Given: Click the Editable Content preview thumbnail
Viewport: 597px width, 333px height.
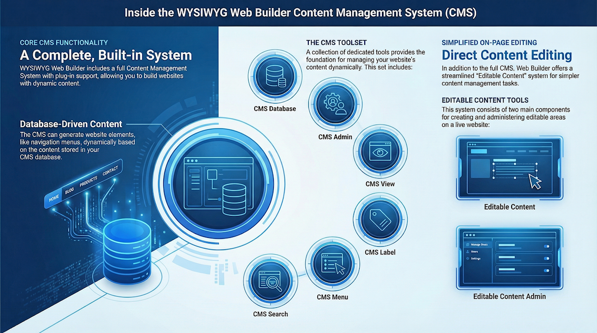Looking at the screenshot, I should [x=510, y=168].
